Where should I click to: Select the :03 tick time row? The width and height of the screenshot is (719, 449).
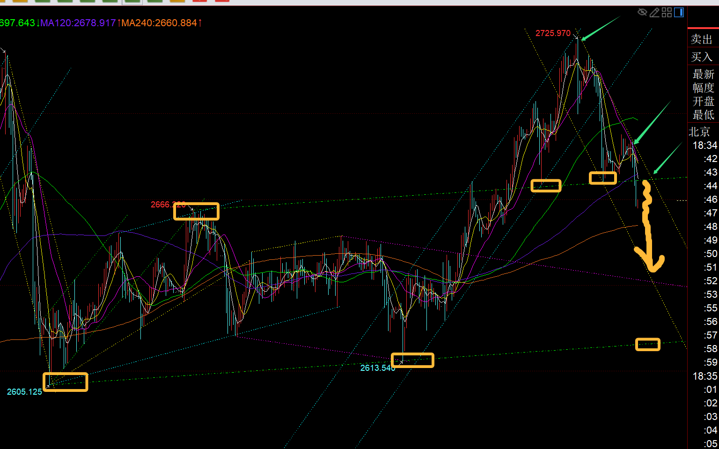tap(711, 417)
